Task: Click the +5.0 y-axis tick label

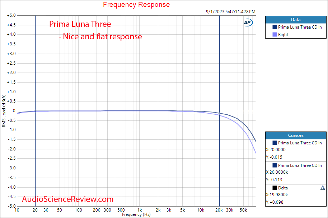Action: tap(11, 15)
